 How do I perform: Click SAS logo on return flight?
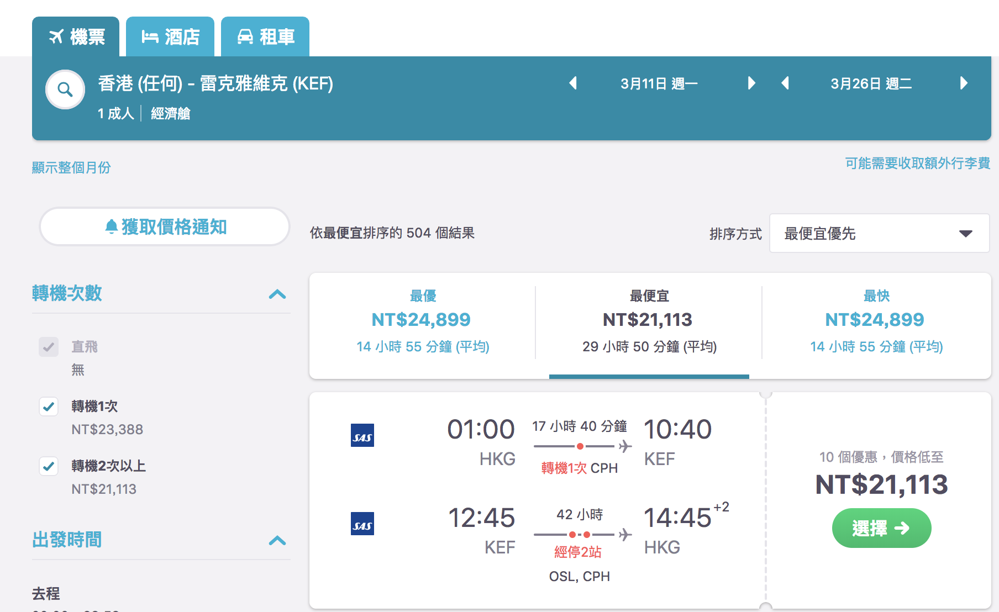(x=362, y=524)
